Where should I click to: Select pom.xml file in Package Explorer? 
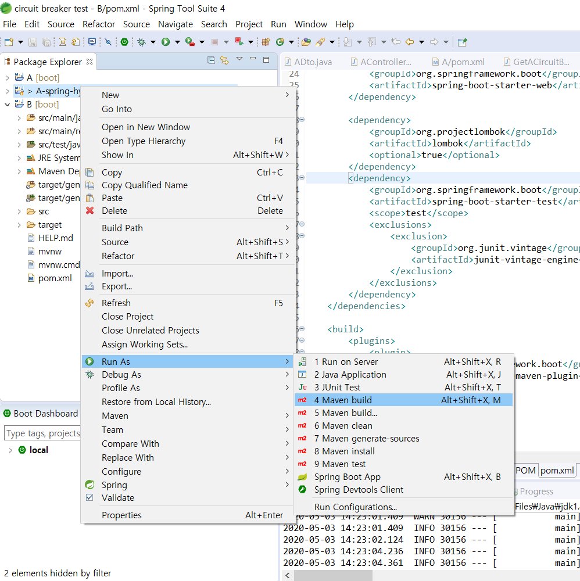(x=55, y=278)
